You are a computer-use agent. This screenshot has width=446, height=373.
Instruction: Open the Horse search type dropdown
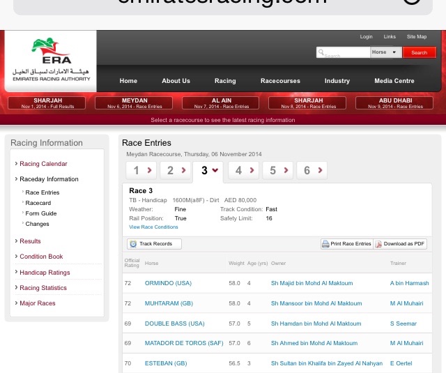(x=386, y=52)
